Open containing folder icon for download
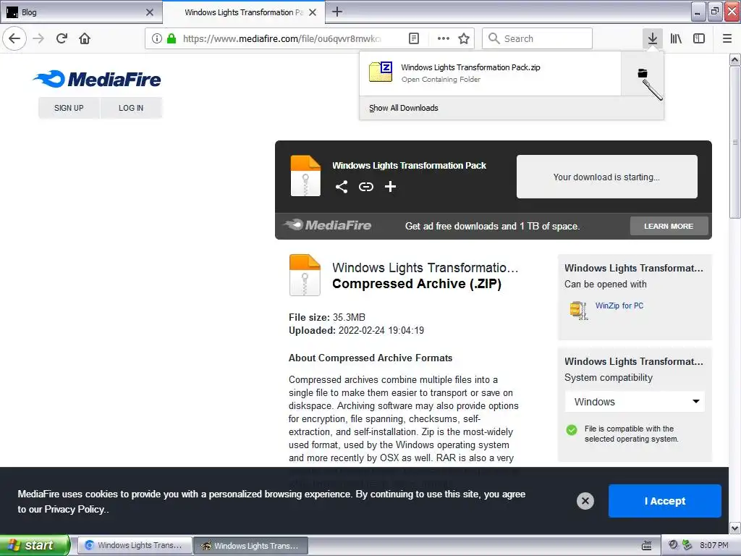The width and height of the screenshot is (741, 556). pos(643,73)
